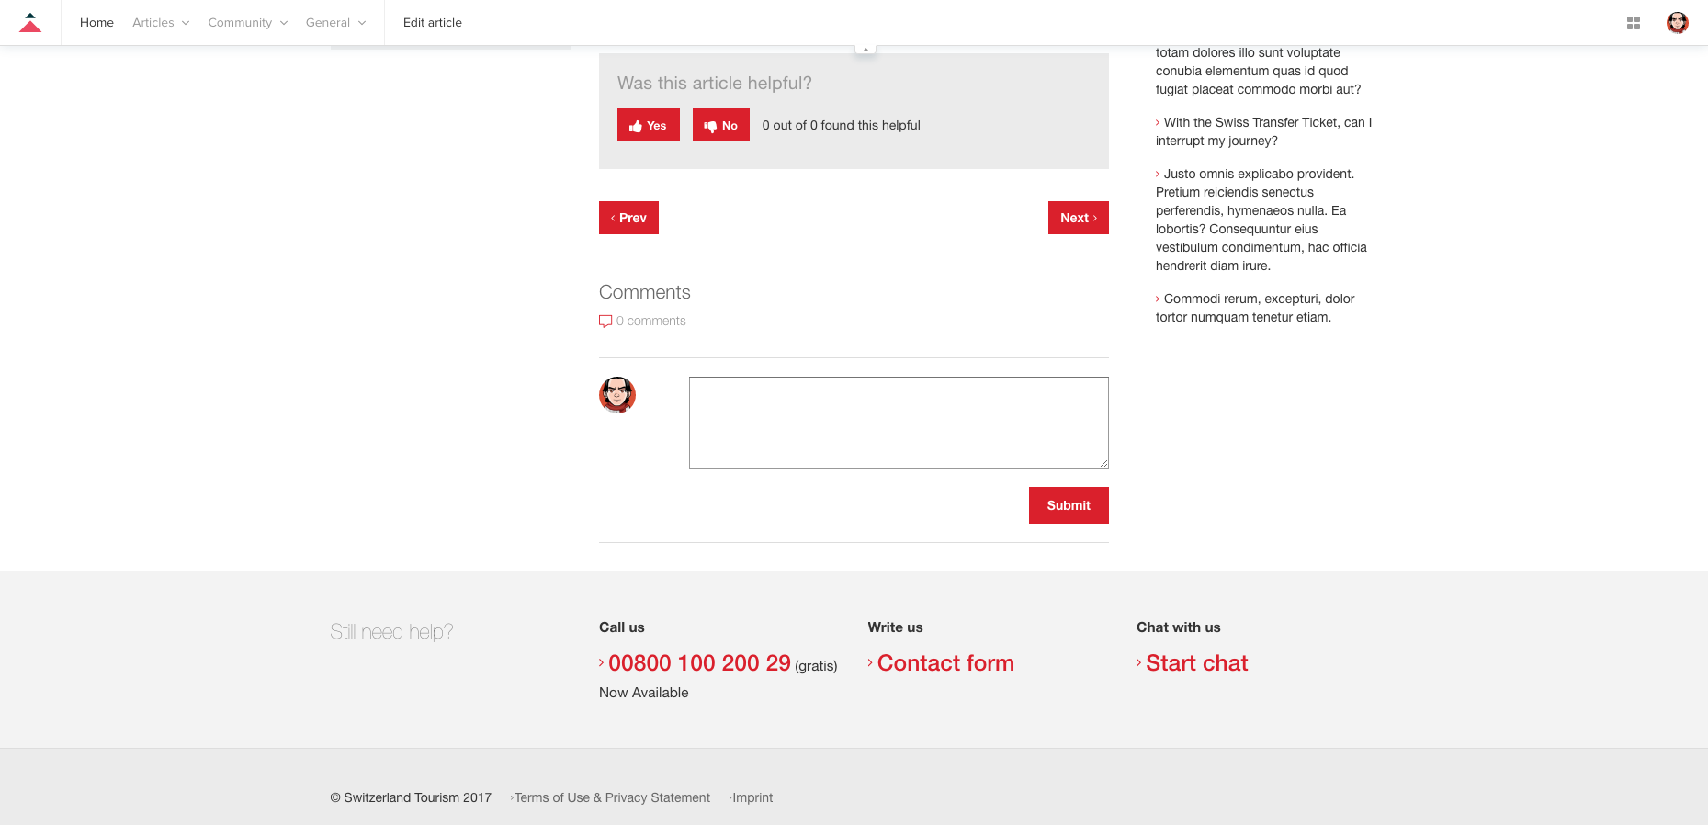Open the Contact form link

point(944,663)
